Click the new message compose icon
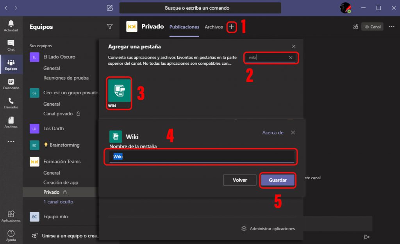The image size is (400, 244). pos(110,8)
